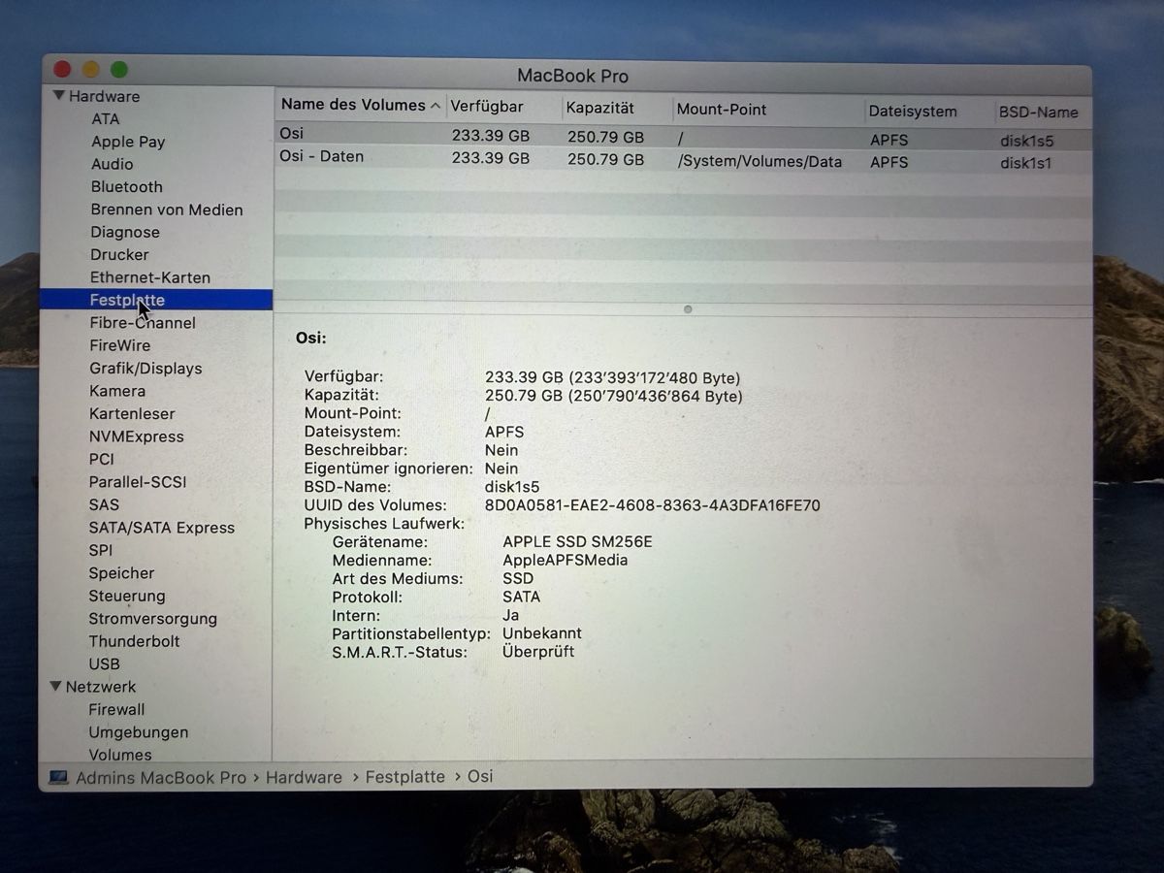Click the Osi: details heading
The width and height of the screenshot is (1164, 873).
click(311, 339)
